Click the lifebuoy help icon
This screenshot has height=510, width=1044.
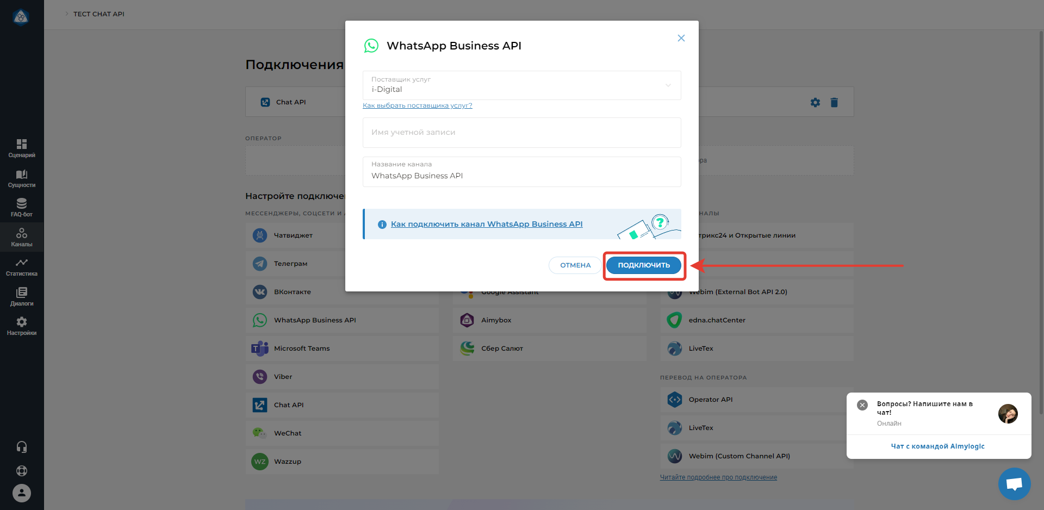[x=22, y=471]
